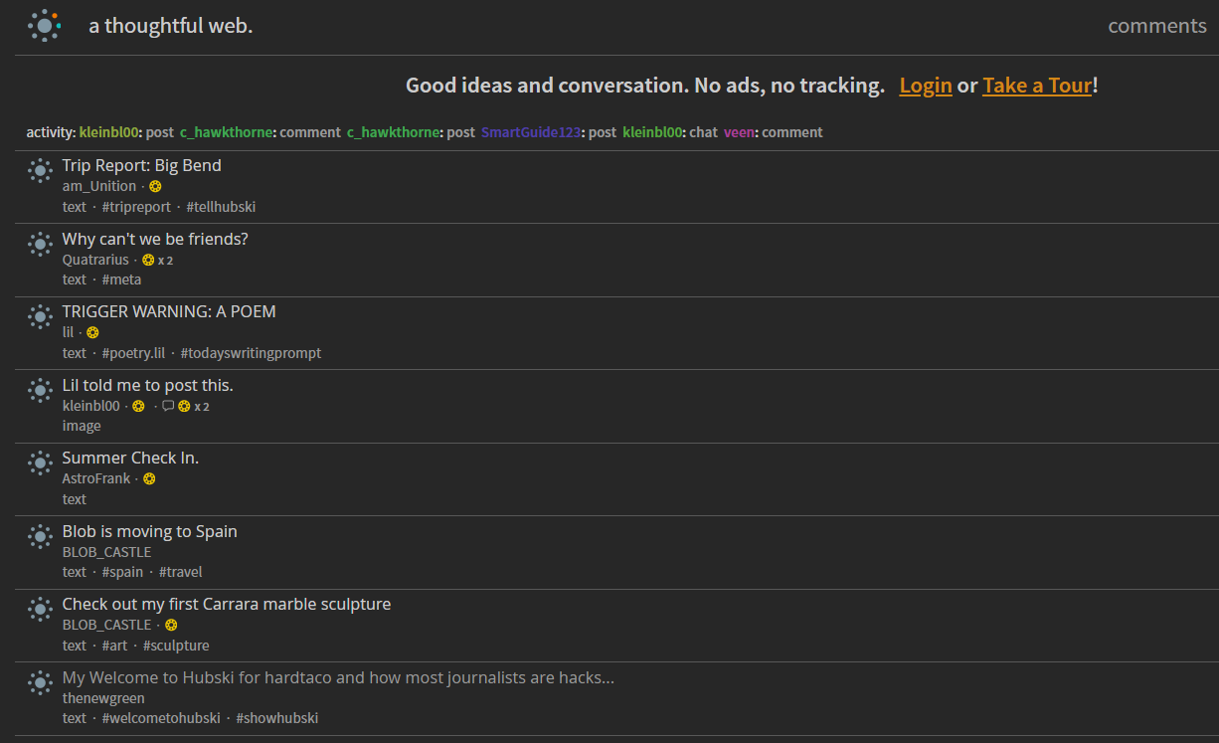This screenshot has height=743, width=1219.
Task: Click 'text' type label under Summer Check In
Action: click(x=75, y=499)
